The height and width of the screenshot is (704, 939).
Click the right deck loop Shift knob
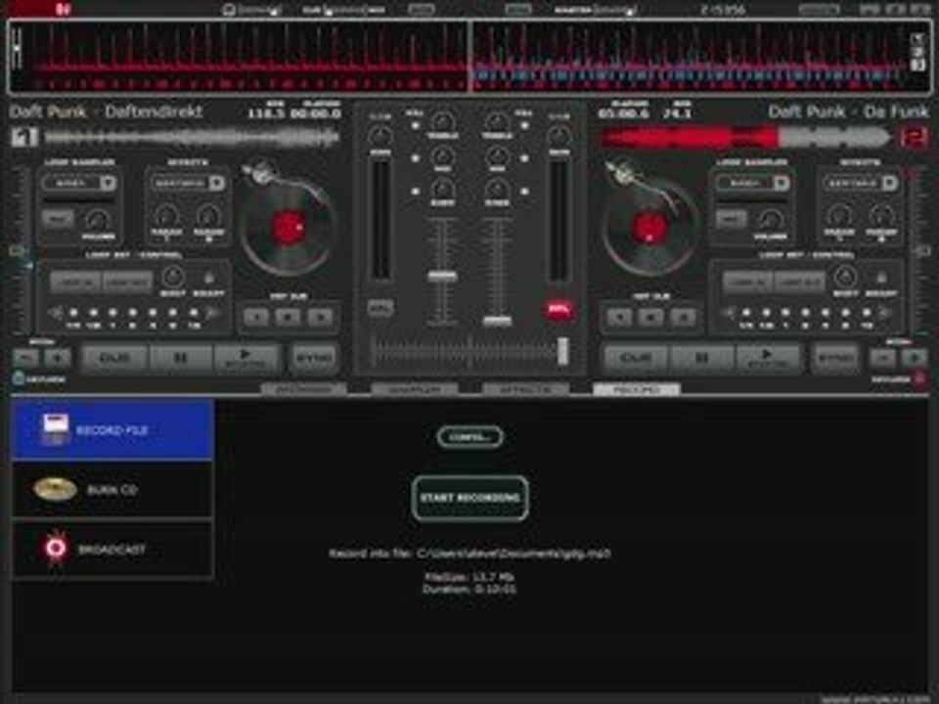pyautogui.click(x=845, y=277)
